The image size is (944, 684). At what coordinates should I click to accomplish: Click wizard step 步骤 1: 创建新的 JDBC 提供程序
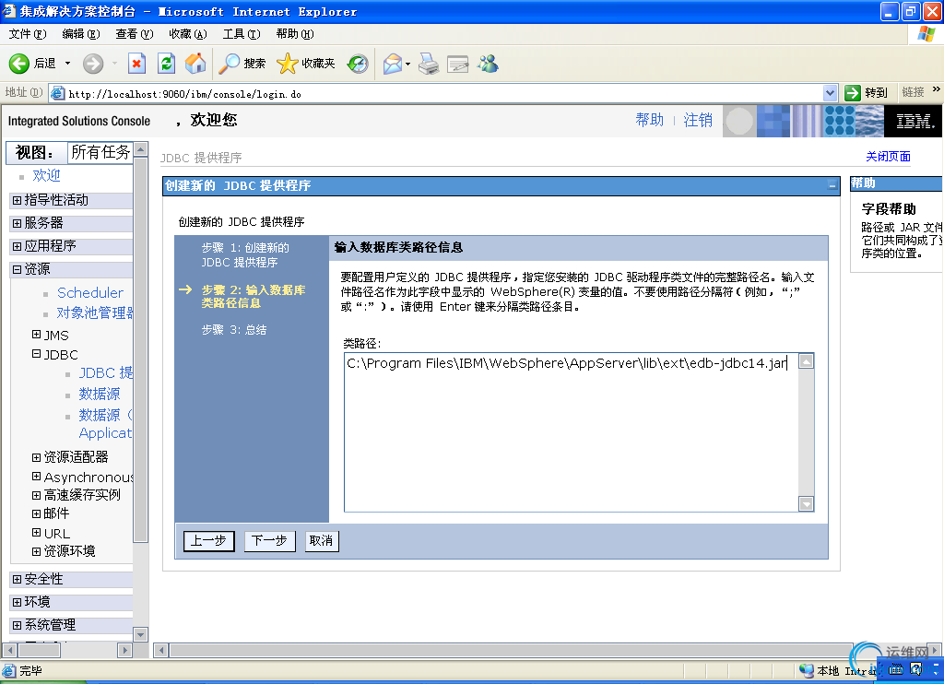[x=245, y=254]
